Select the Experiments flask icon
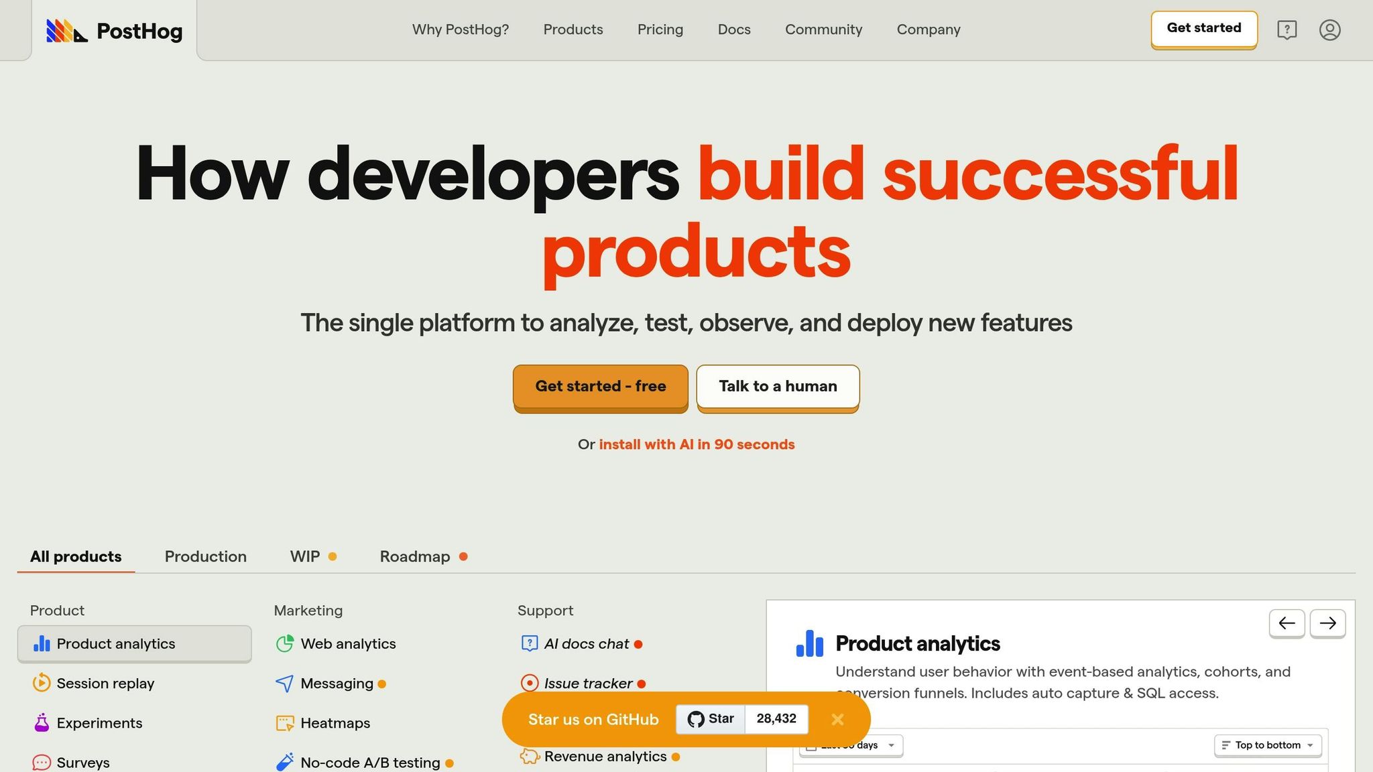1373x772 pixels. pyautogui.click(x=42, y=722)
